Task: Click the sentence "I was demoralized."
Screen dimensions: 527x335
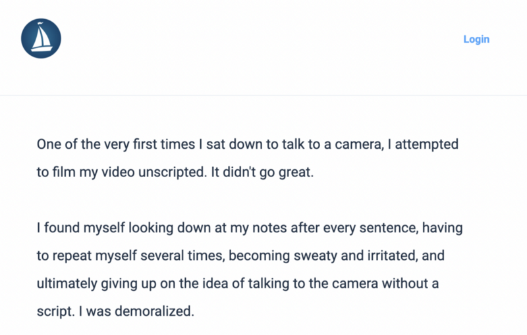Action: coord(136,311)
